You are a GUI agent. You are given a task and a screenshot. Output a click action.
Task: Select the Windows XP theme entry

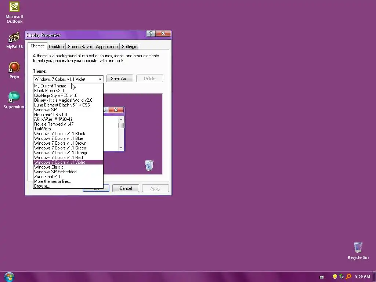click(68, 110)
